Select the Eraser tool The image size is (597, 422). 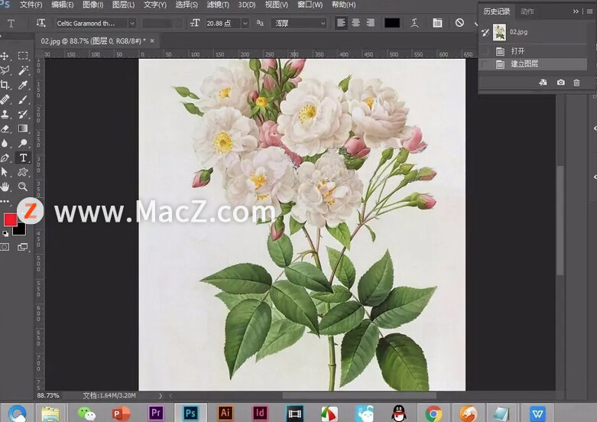point(5,128)
